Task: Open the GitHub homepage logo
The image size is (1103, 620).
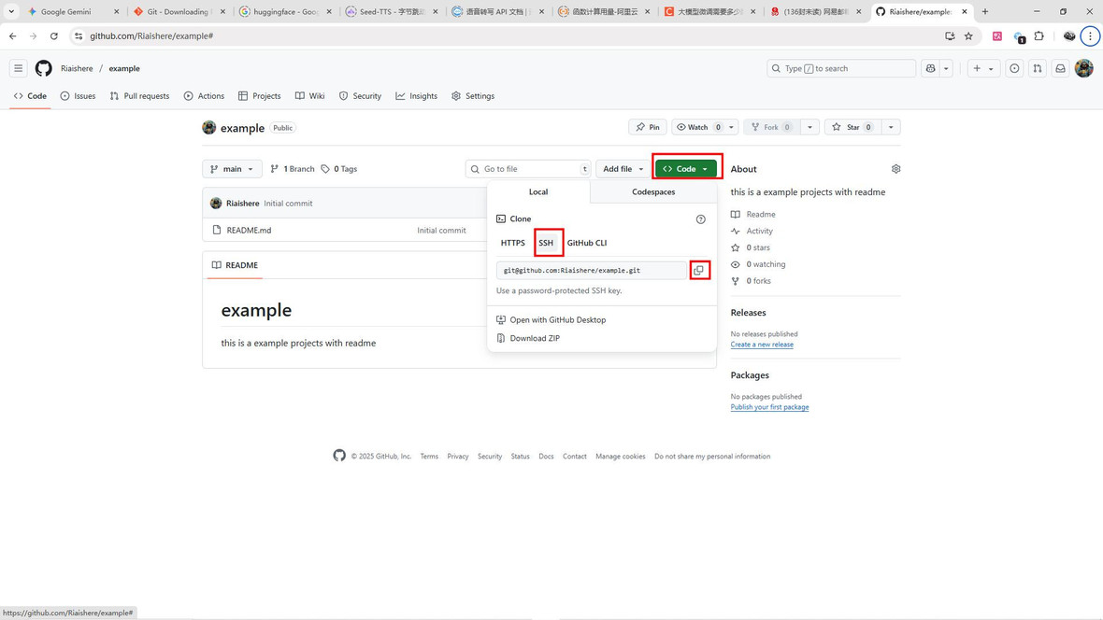Action: pyautogui.click(x=44, y=68)
